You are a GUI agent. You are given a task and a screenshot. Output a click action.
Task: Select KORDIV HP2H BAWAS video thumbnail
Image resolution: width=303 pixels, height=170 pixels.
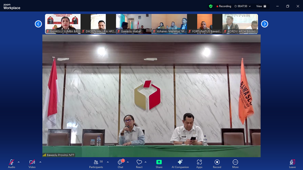pyautogui.click(x=240, y=24)
